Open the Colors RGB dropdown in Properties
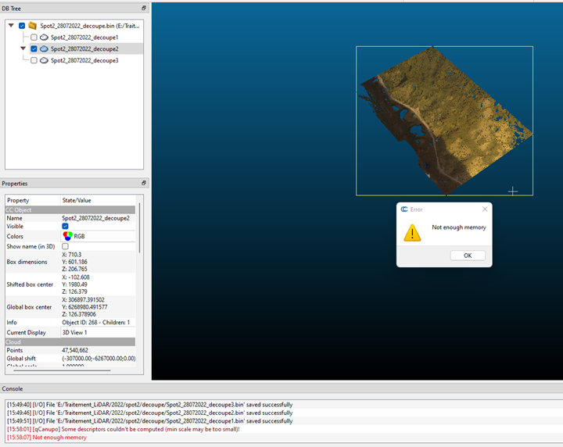Image resolution: width=563 pixels, height=447 pixels. (x=98, y=236)
